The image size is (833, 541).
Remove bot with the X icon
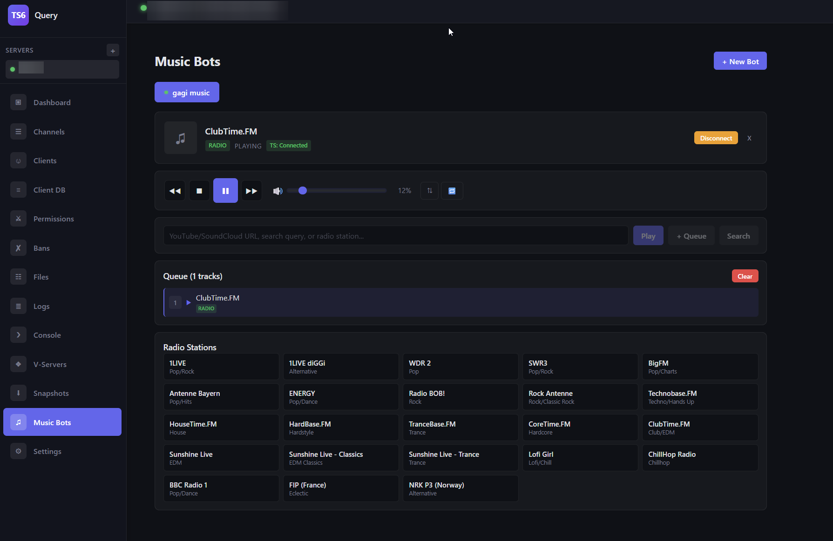[x=749, y=138]
